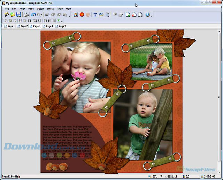Select the journal text block on the page

66,140
